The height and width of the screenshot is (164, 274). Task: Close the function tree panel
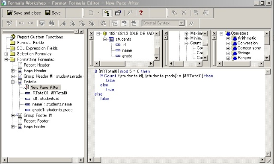coord(166,33)
